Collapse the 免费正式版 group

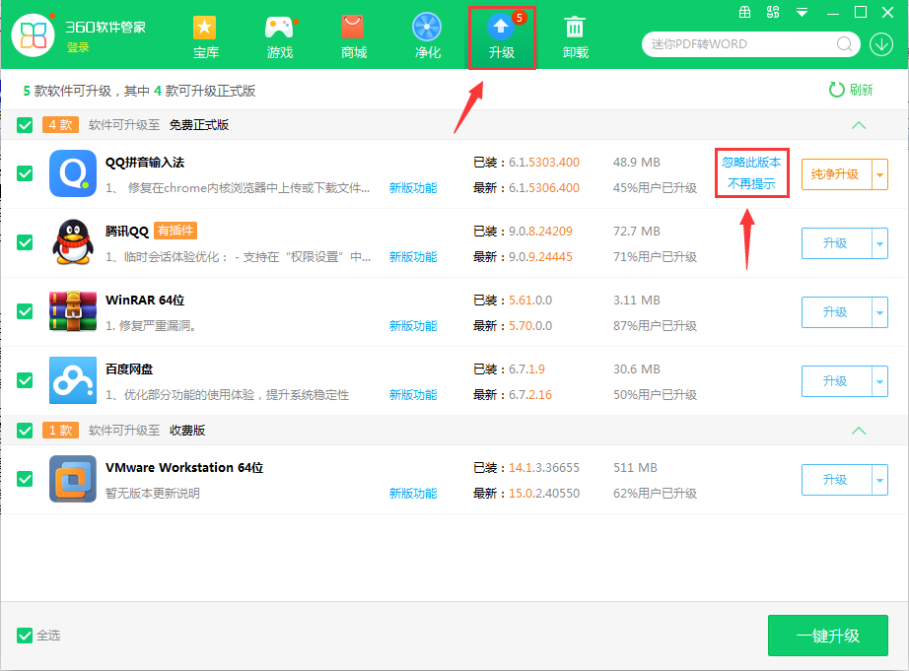[859, 125]
